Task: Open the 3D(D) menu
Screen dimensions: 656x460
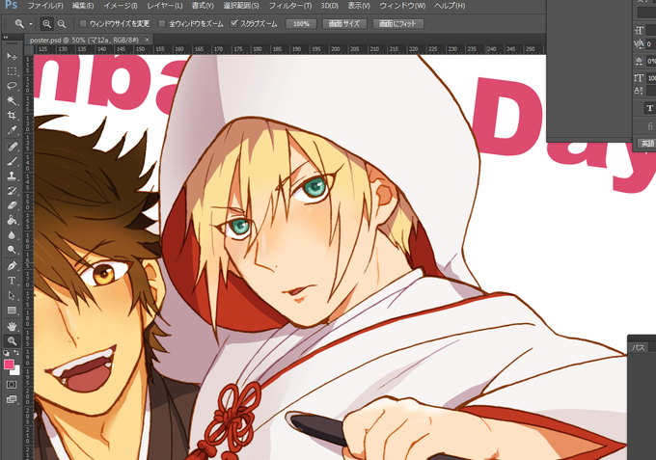Action: pos(330,6)
